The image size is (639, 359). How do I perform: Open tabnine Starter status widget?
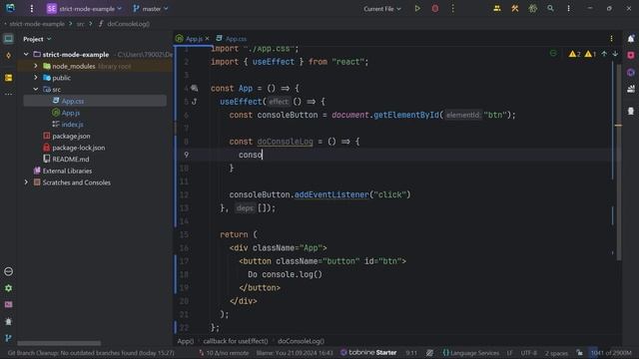pyautogui.click(x=368, y=352)
